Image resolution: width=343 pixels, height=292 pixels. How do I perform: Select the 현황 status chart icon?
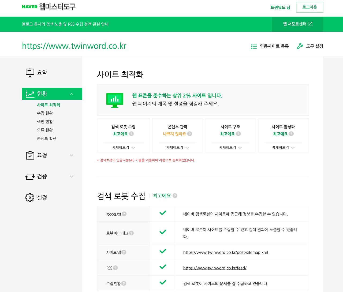coord(30,94)
